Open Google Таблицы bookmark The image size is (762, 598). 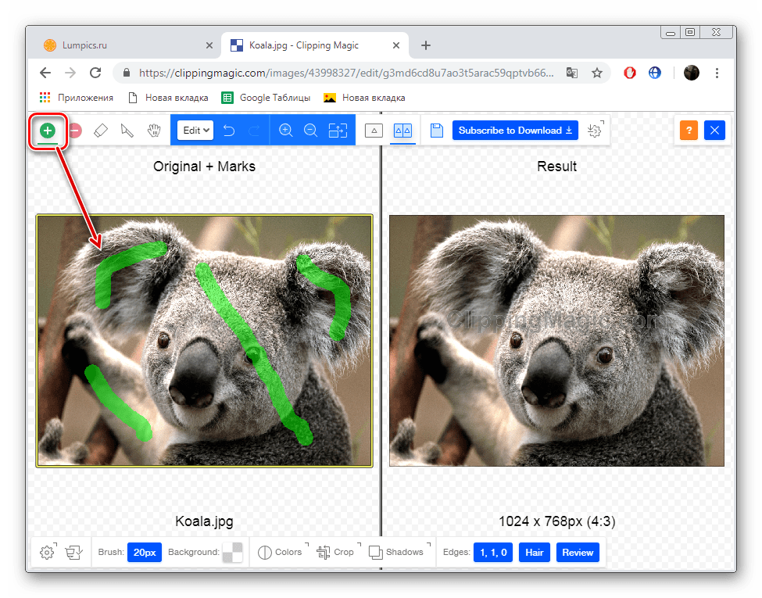(x=266, y=98)
